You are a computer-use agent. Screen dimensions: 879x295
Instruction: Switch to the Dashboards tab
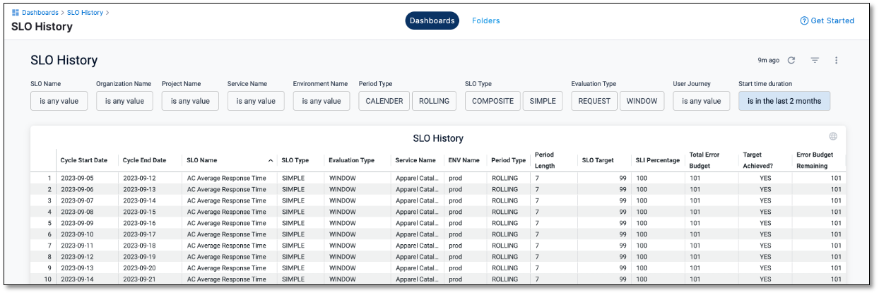[432, 20]
